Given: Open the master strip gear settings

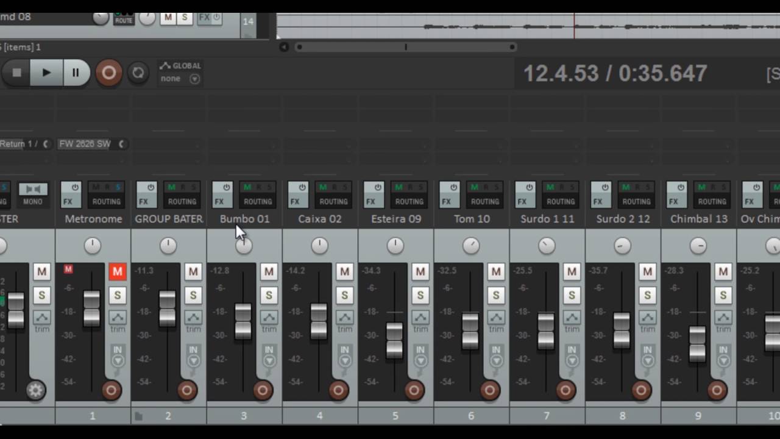Looking at the screenshot, I should pos(35,390).
